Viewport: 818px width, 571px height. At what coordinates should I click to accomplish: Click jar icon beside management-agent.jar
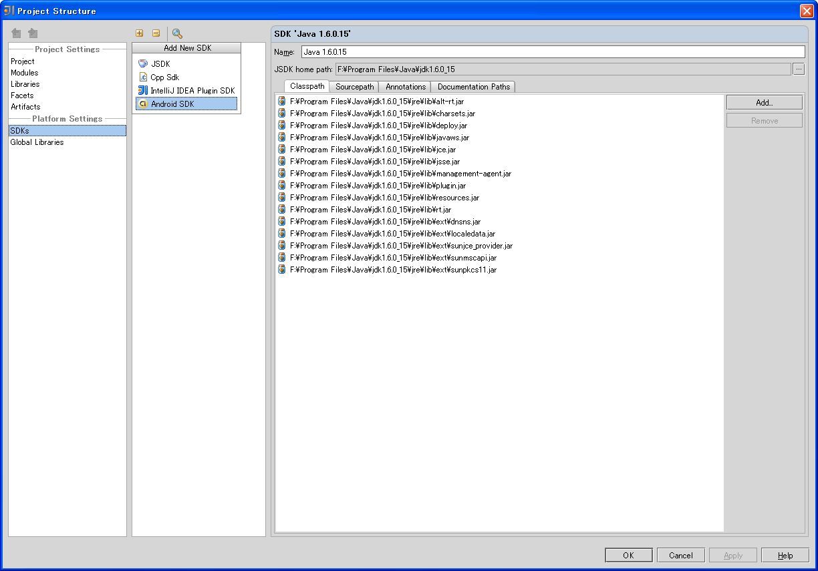click(x=282, y=174)
